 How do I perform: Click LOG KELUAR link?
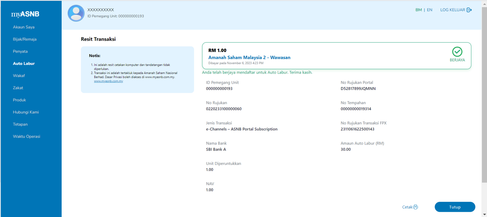453,10
